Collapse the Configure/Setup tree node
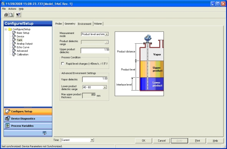The height and width of the screenshot is (149, 227). pyautogui.click(x=6, y=29)
